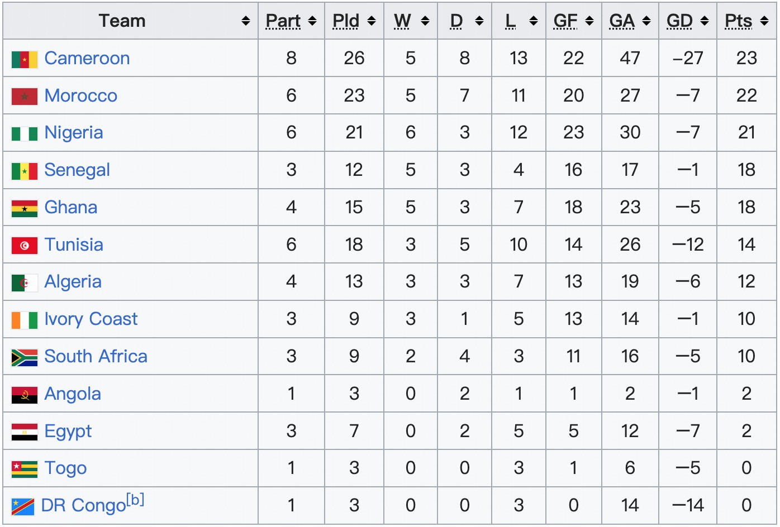Click the Tunisia flag icon
Viewport: 780px width, 527px height.
point(25,246)
